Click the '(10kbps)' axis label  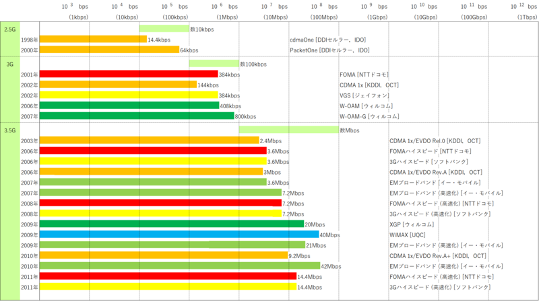pos(127,17)
